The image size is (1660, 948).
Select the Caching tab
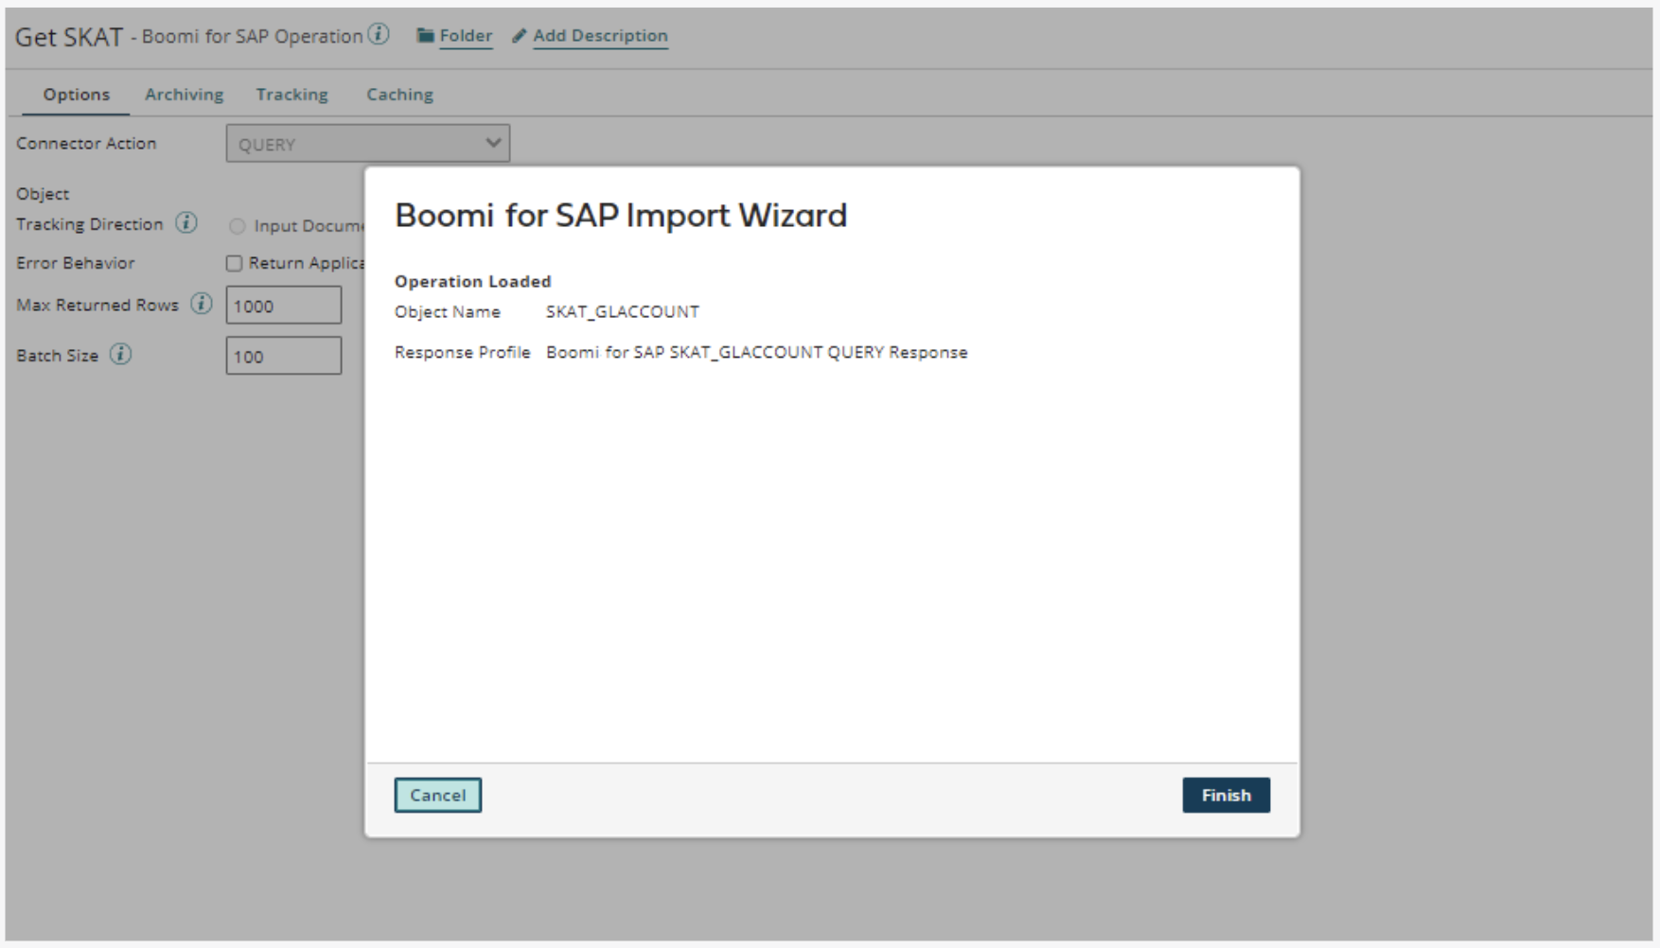[x=399, y=95]
